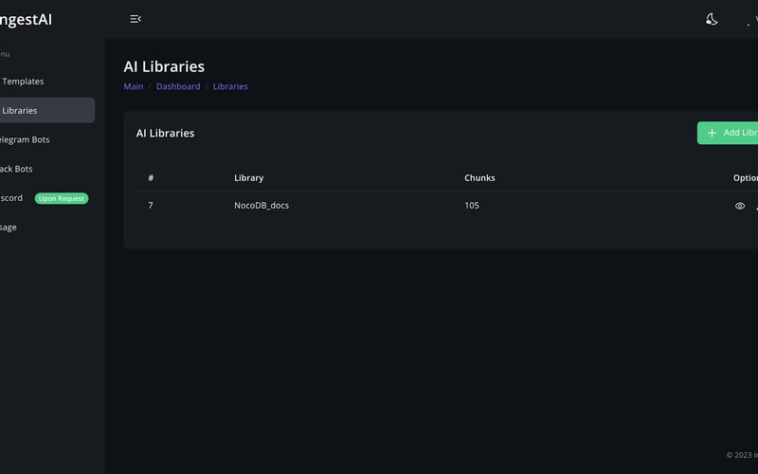
Task: Open the Usage page from the sidebar
Action: click(9, 228)
